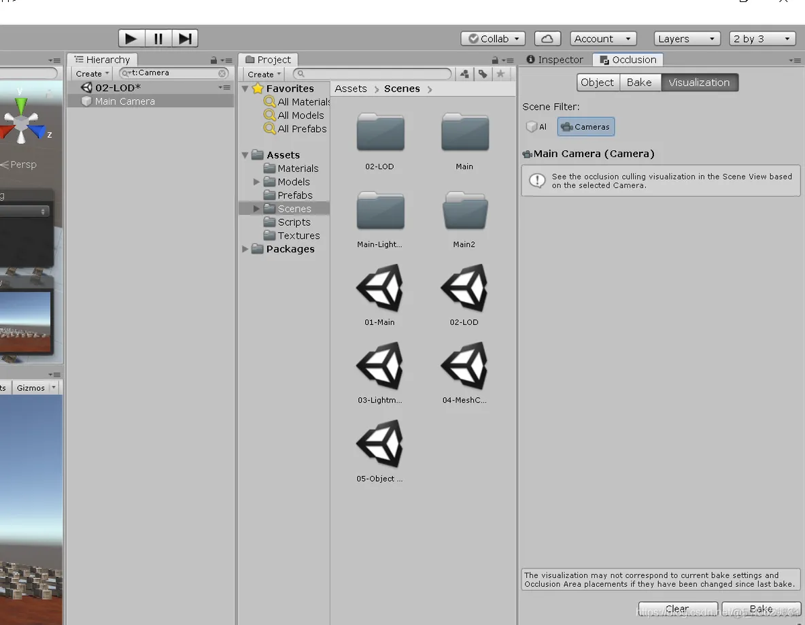The width and height of the screenshot is (805, 625).
Task: Advance one frame with the Step button
Action: tap(185, 39)
